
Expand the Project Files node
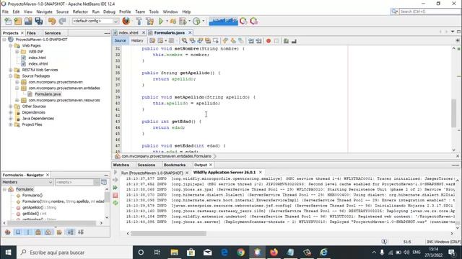coord(11,124)
